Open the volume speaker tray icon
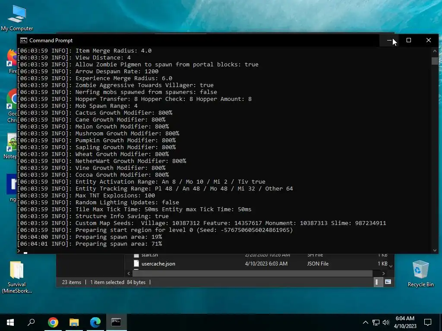 click(x=386, y=322)
